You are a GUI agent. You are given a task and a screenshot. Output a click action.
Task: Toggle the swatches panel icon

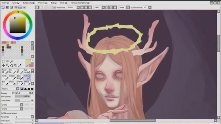pyautogui.click(x=20, y=7)
